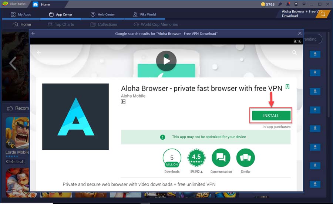Click the Aloha Browser search query text box
The image size is (333, 204).
(299, 14)
